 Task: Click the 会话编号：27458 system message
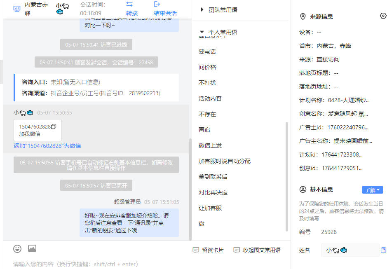(96, 62)
